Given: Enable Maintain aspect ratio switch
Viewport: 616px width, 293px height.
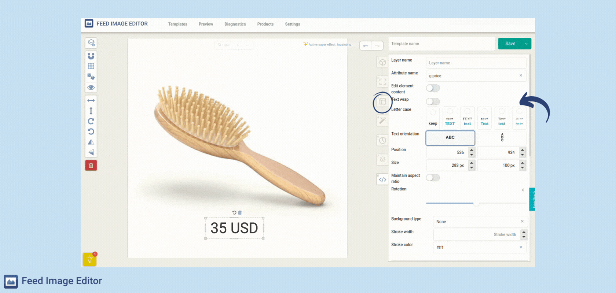Looking at the screenshot, I should (x=433, y=178).
